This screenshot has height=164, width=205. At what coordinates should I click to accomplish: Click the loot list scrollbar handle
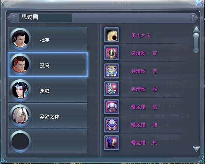click(x=196, y=43)
